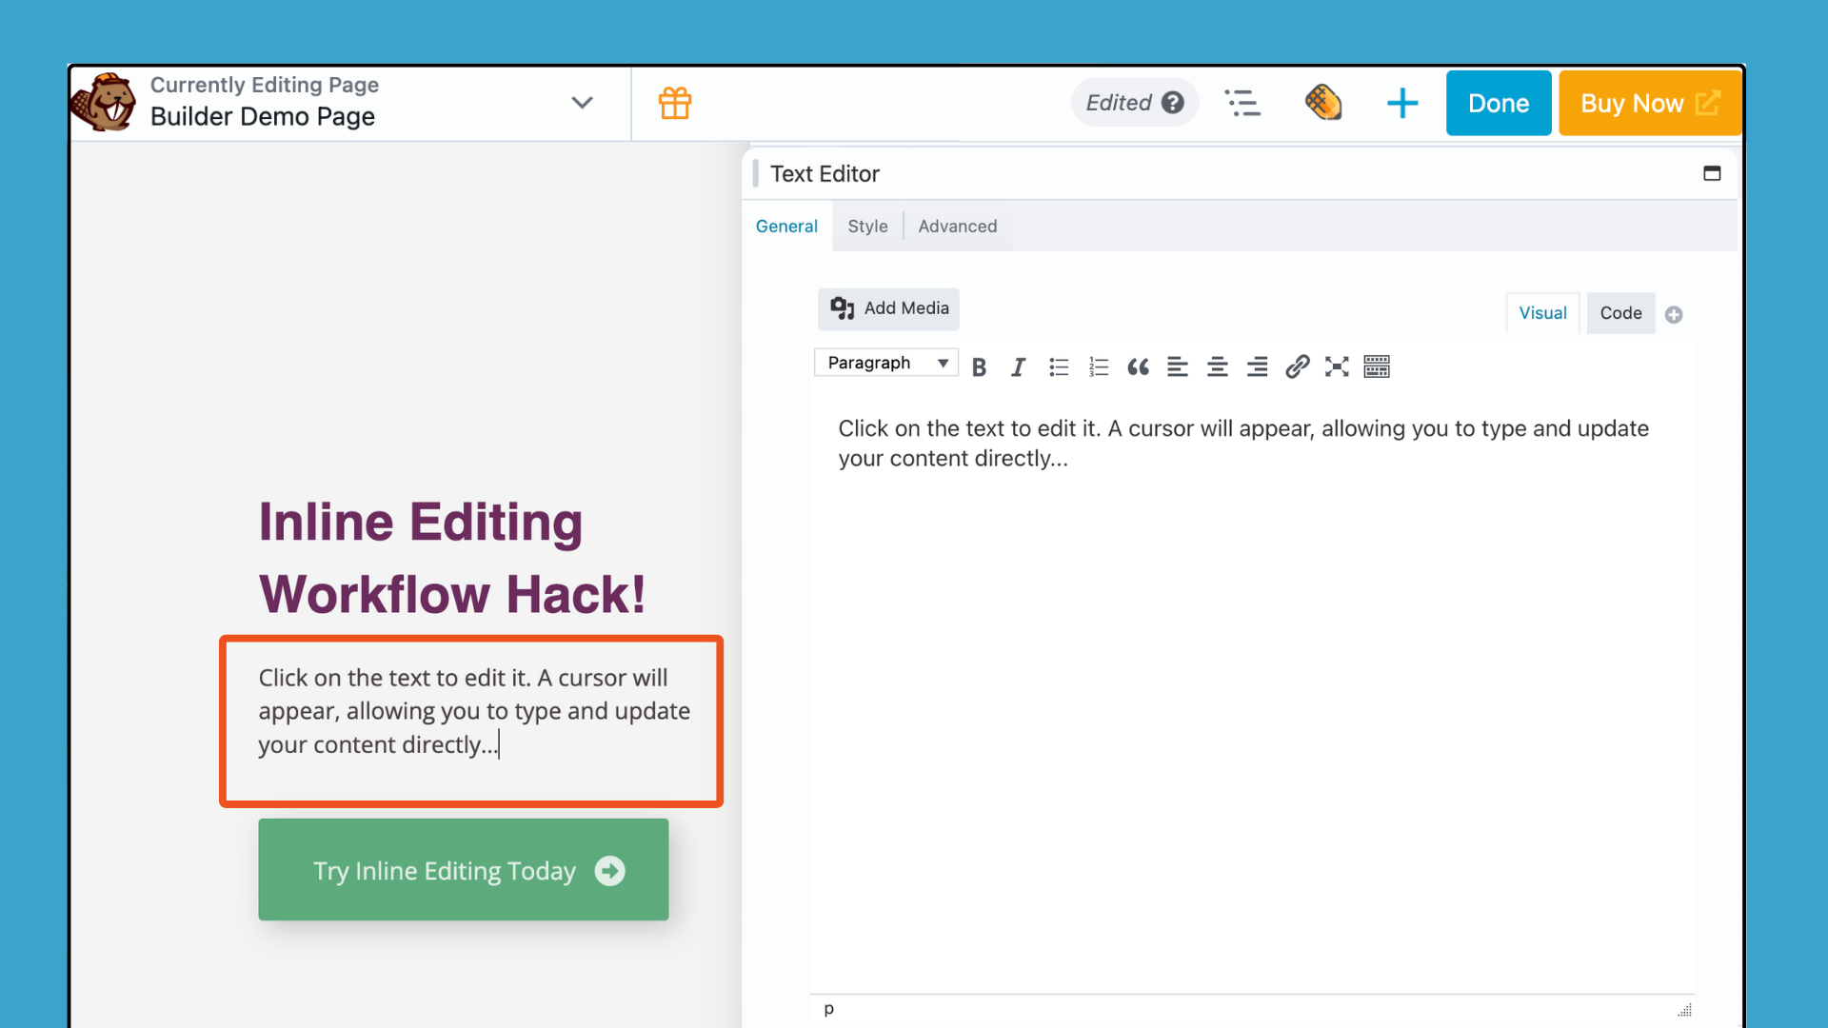The width and height of the screenshot is (1828, 1028).
Task: Toggle bold formatting in the text editor
Action: point(979,366)
